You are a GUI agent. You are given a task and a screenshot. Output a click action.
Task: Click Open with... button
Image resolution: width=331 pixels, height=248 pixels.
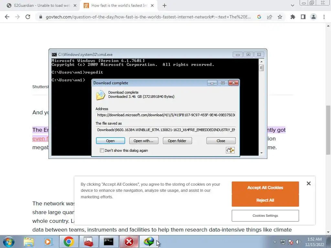tap(144, 141)
